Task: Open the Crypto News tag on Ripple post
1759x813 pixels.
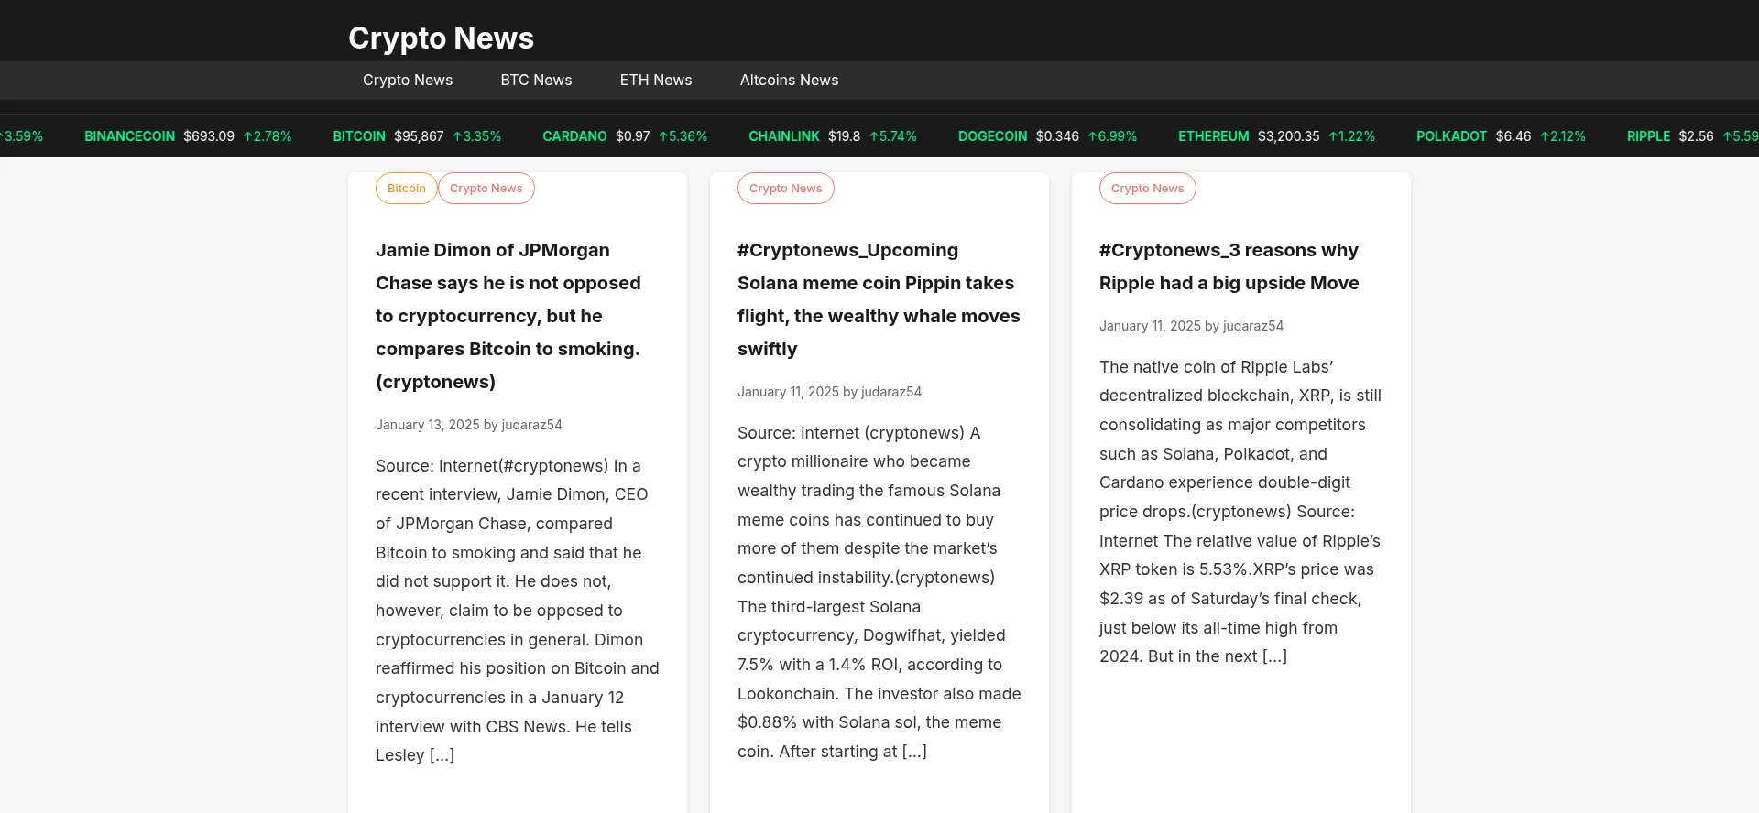Action: [1148, 188]
